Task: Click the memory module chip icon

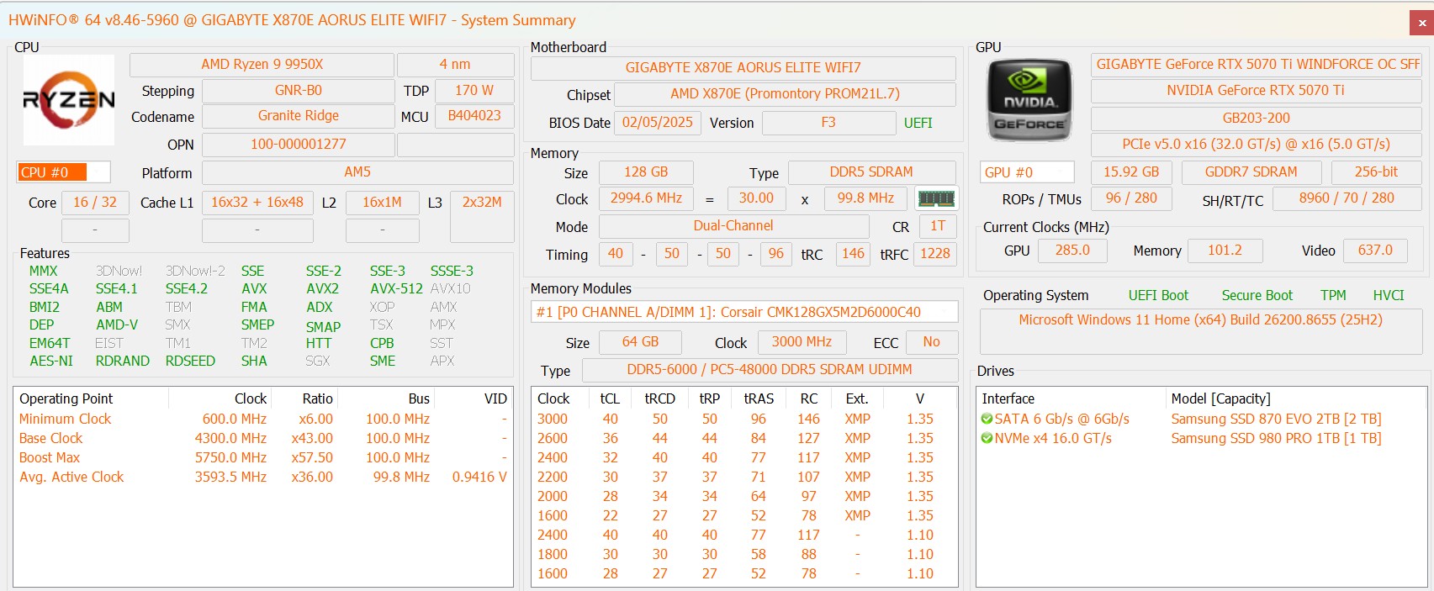Action: point(936,198)
